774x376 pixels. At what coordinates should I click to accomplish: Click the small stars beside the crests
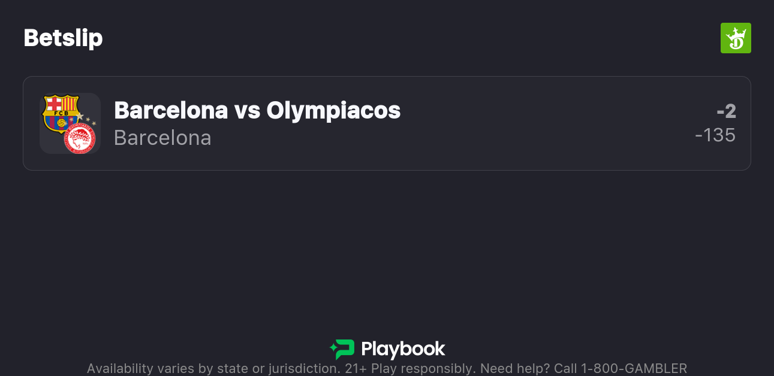coord(88,119)
